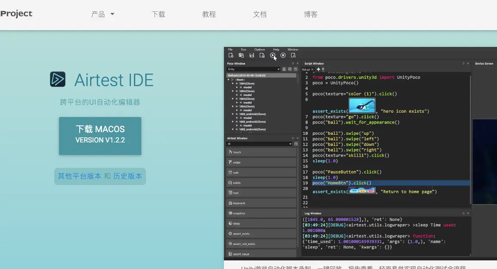The image size is (497, 269).
Task: Click the 下载 MACOS VERSION V1.2.2 button
Action: click(x=100, y=136)
